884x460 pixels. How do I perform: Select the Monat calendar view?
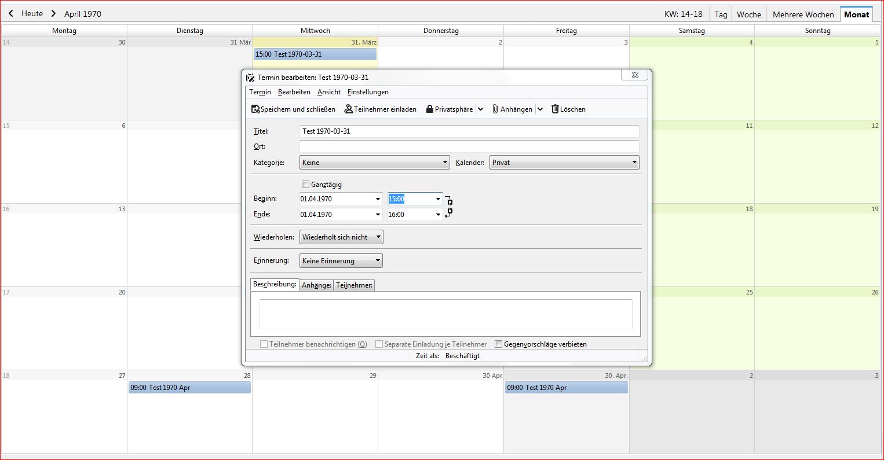point(857,14)
